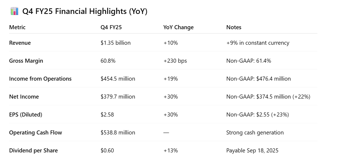342x165 pixels.
Task: Select the $2.58 EPS value
Action: [107, 115]
